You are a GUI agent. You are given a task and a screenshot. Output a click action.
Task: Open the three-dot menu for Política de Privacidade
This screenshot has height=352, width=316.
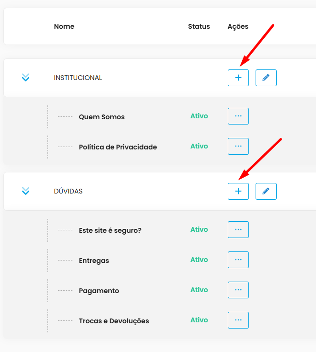[x=238, y=146]
